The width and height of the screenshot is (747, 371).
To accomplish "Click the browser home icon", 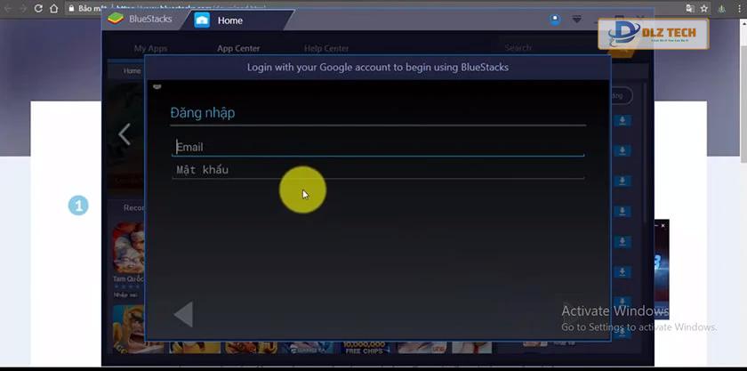I will [x=54, y=9].
